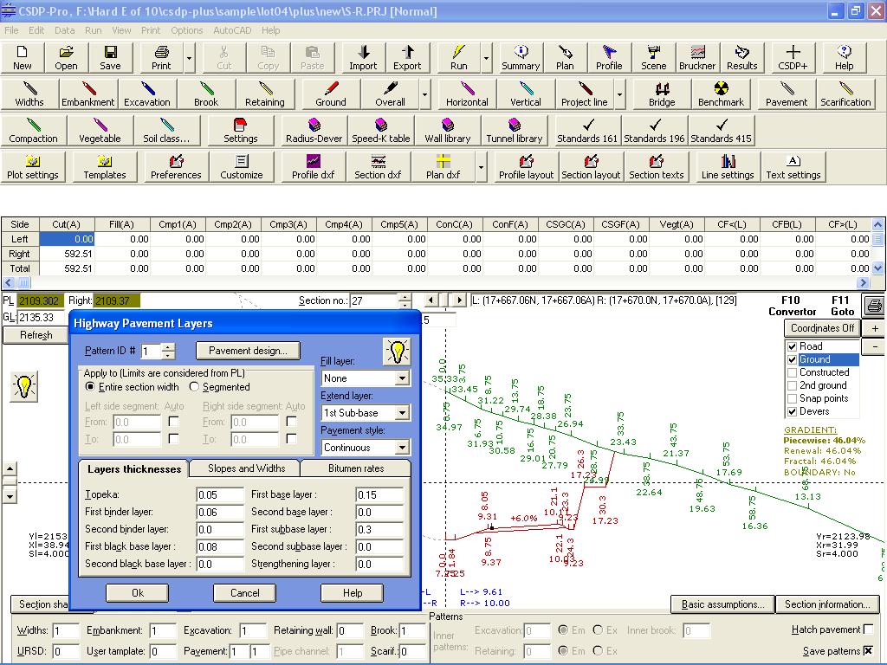Click the Import toolbar button
The height and width of the screenshot is (665, 887).
coord(363,58)
